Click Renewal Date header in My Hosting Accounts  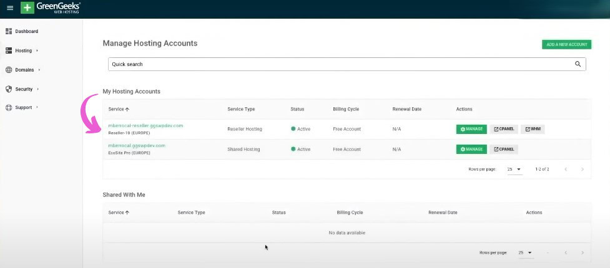pos(407,109)
